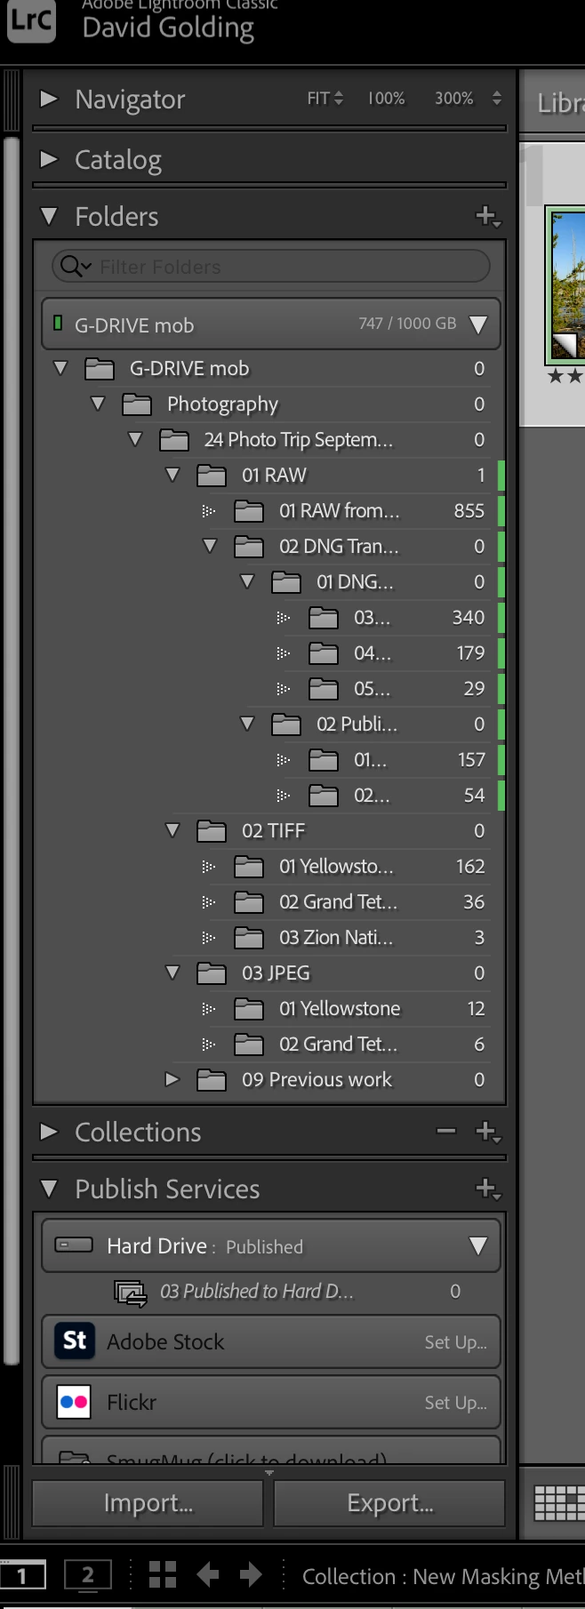Viewport: 585px width, 1609px height.
Task: Click the folder icon of 05... row
Action: pos(323,689)
